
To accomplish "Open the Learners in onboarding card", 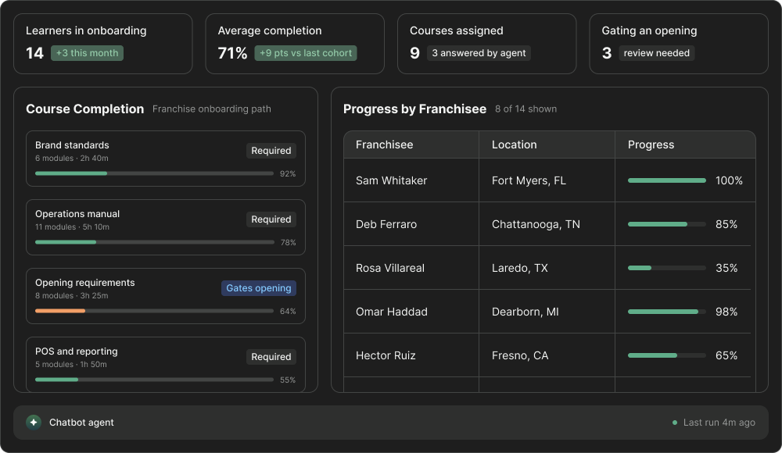I will (x=102, y=44).
